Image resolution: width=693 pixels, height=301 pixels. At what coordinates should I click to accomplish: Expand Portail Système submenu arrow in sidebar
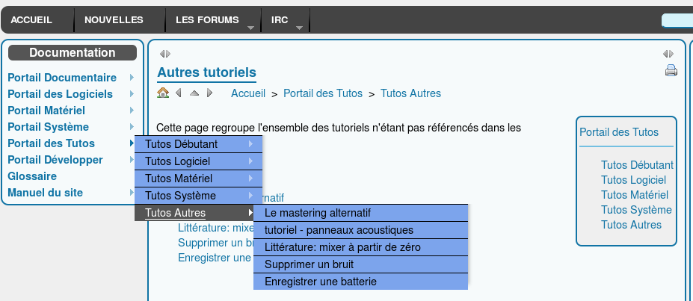(132, 127)
